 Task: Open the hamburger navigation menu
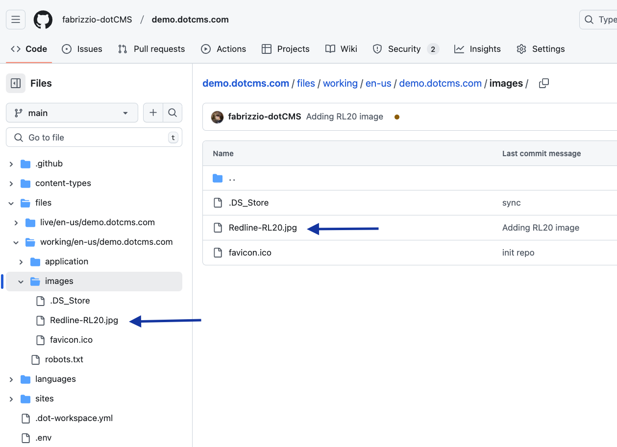16,20
